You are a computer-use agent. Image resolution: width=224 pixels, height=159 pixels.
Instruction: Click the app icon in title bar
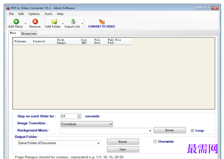[x=8, y=8]
